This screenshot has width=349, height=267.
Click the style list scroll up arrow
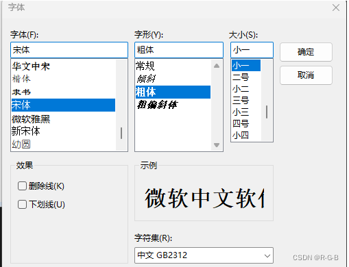(217, 66)
